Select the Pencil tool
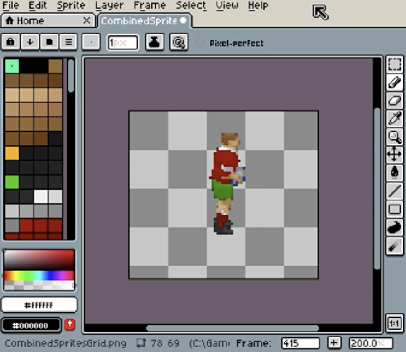The image size is (406, 352). (395, 83)
